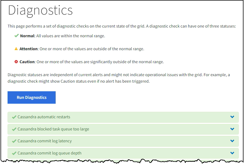
Task: Click checkmark icon beside Cassandra blocked task queue
Action: [14, 129]
